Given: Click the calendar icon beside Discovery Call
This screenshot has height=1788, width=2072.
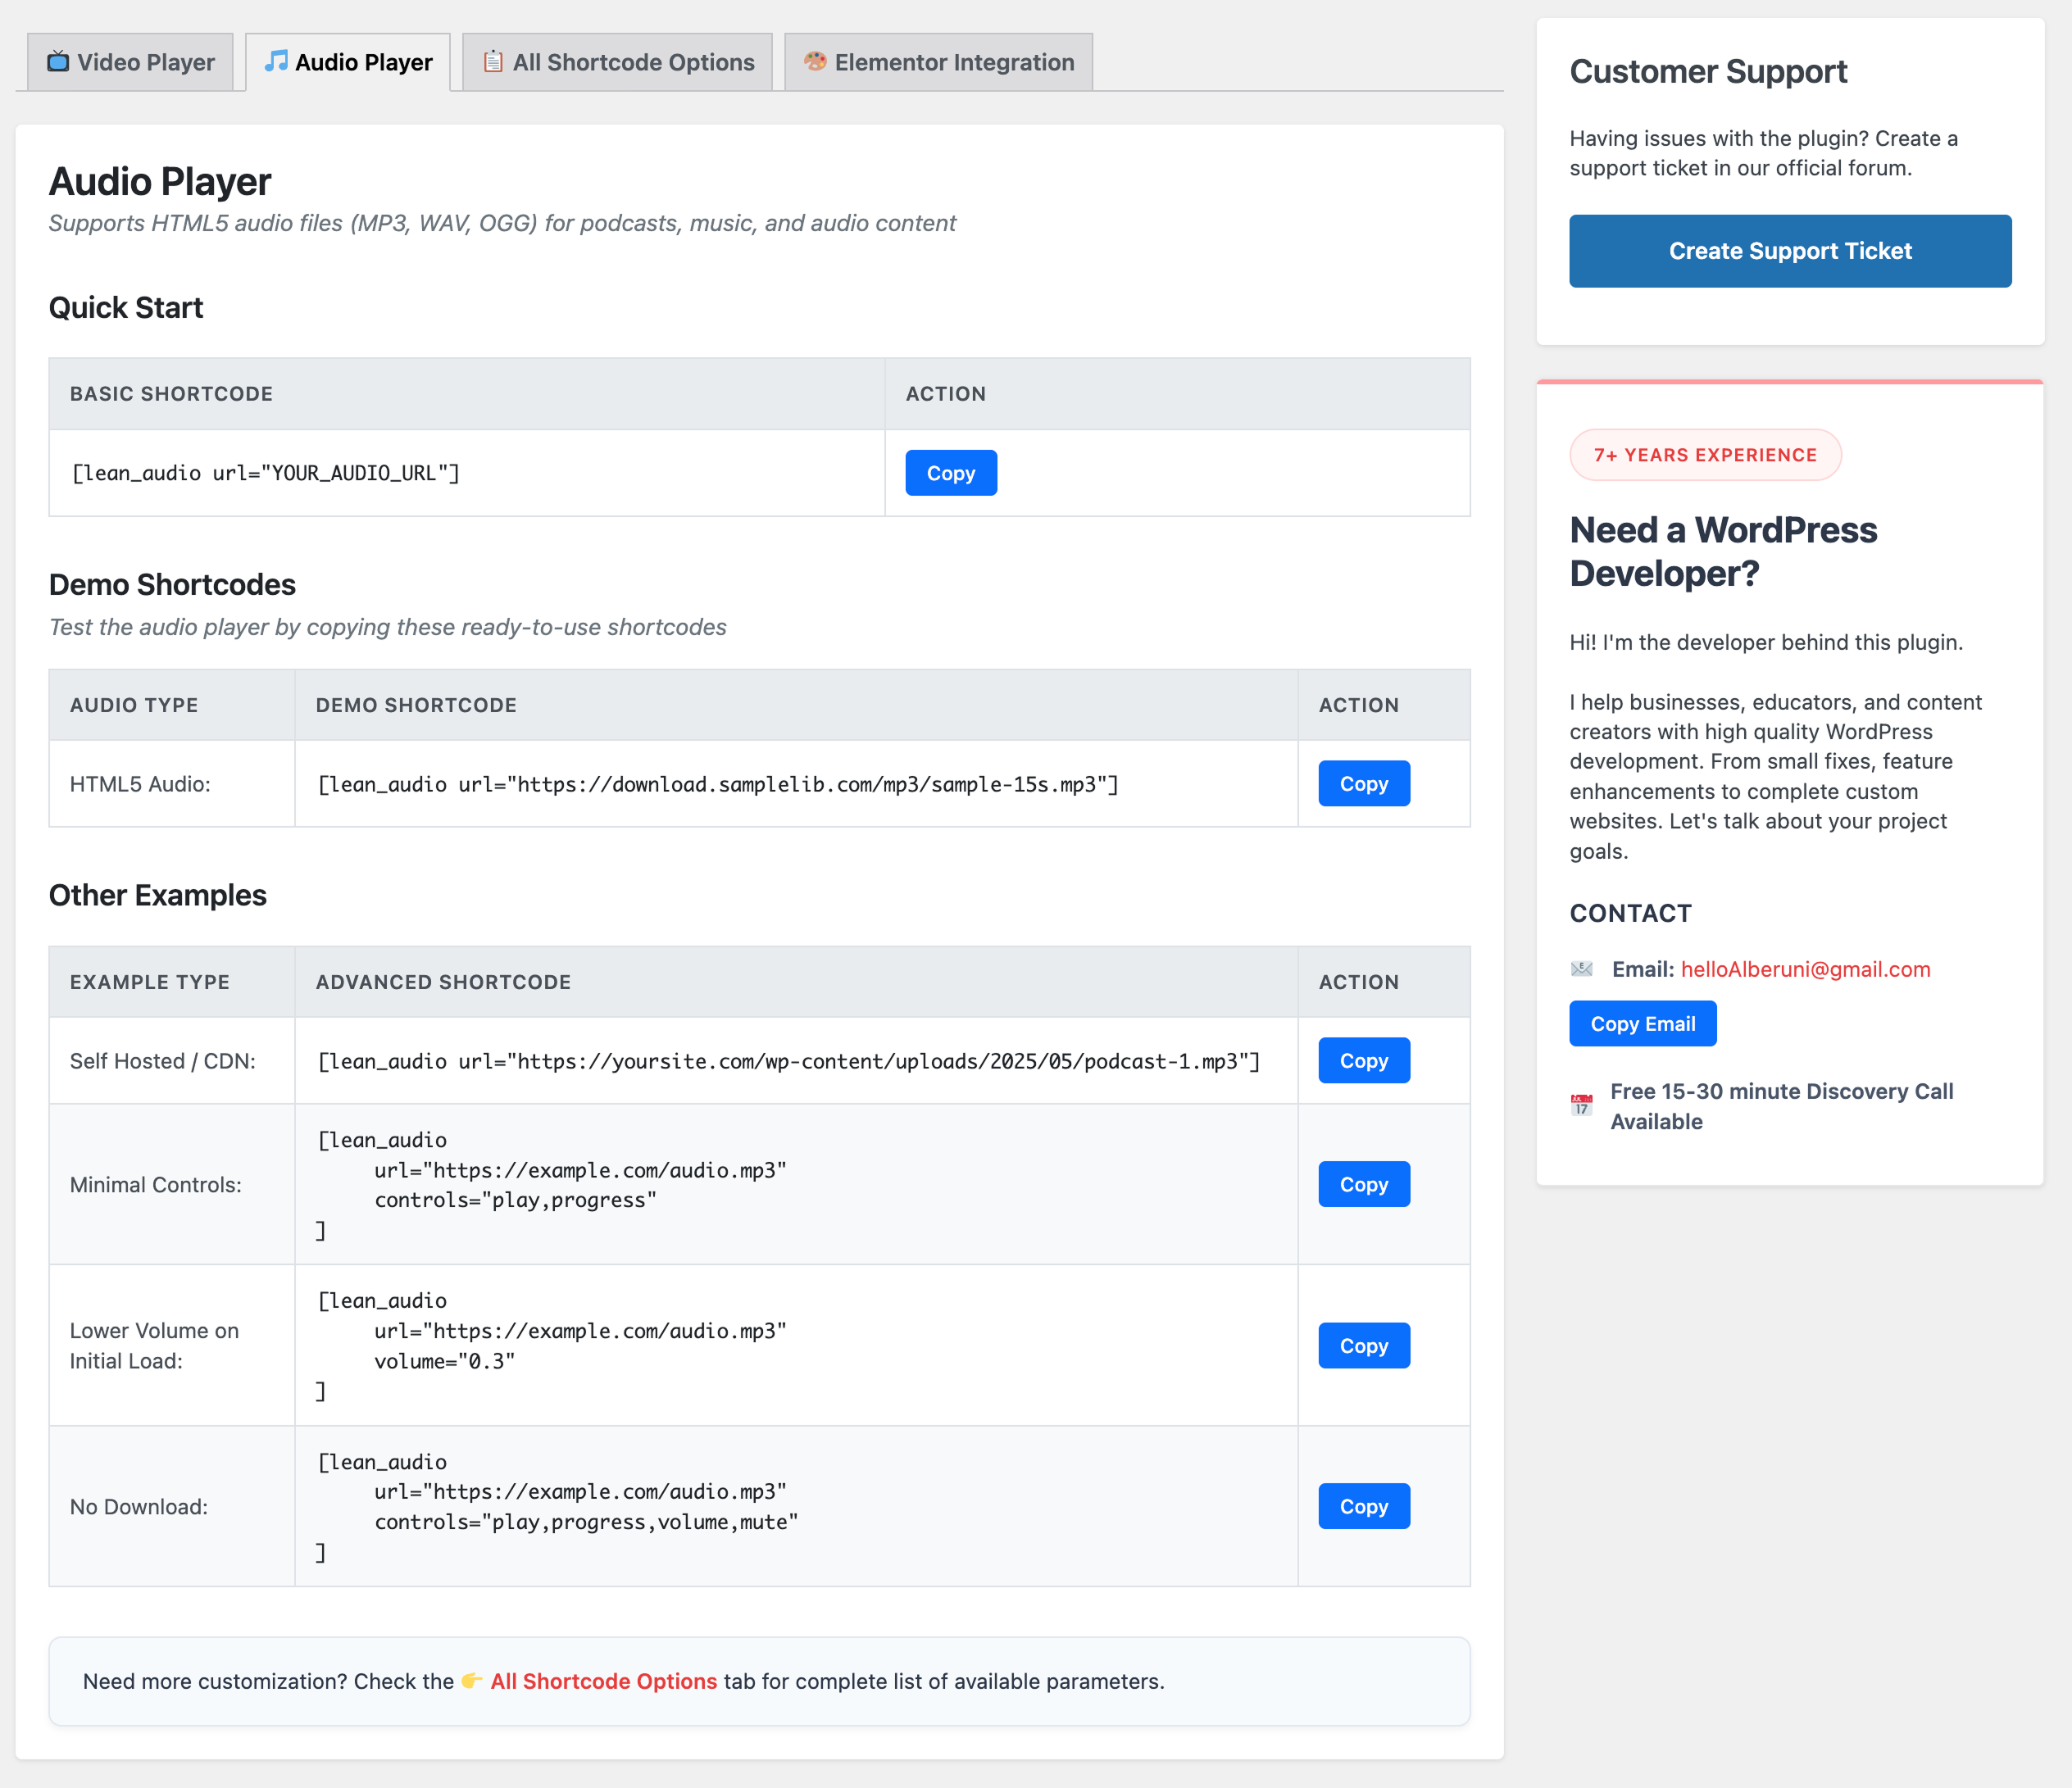Looking at the screenshot, I should (x=1581, y=1106).
